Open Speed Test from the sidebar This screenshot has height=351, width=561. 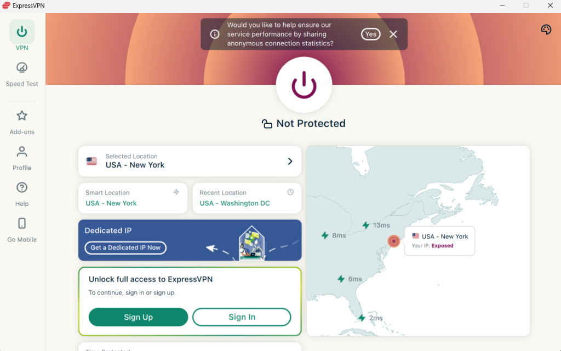pyautogui.click(x=21, y=73)
